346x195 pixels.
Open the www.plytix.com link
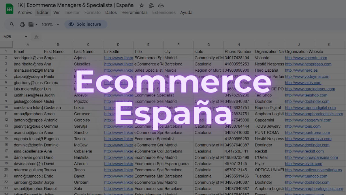(x=304, y=164)
